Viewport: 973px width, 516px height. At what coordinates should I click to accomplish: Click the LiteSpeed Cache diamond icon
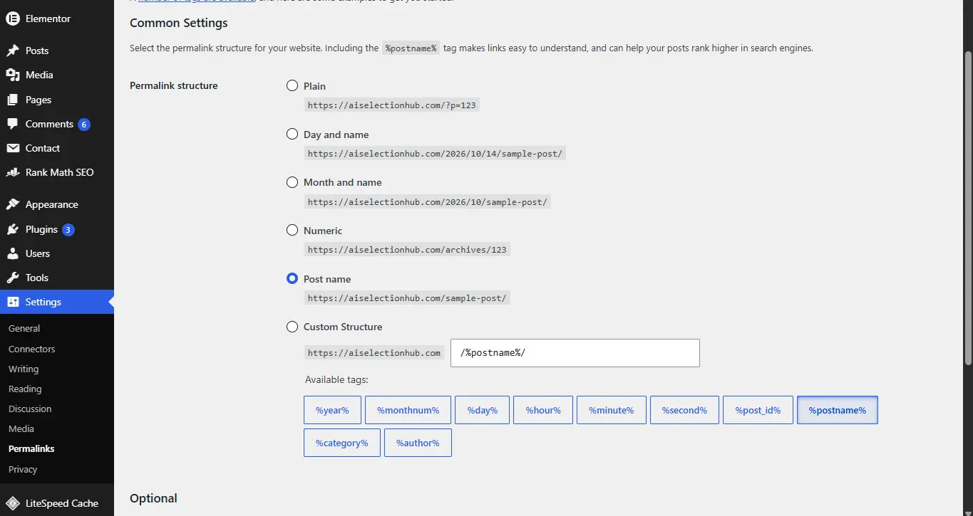[x=13, y=503]
